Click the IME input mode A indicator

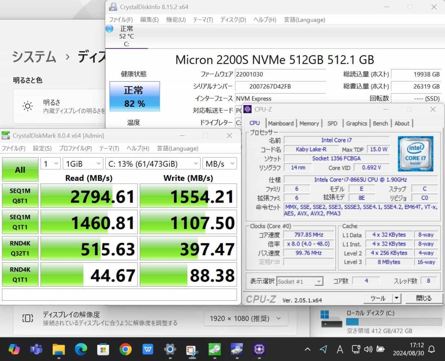340,349
